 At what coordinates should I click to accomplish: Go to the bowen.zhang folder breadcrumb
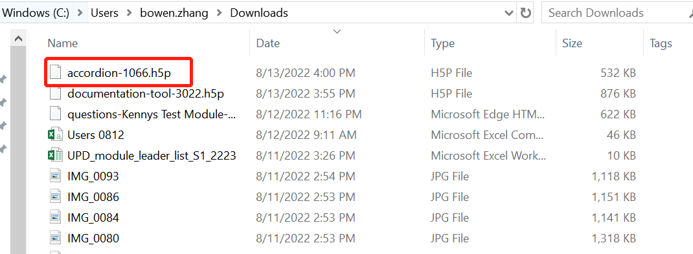pos(176,13)
